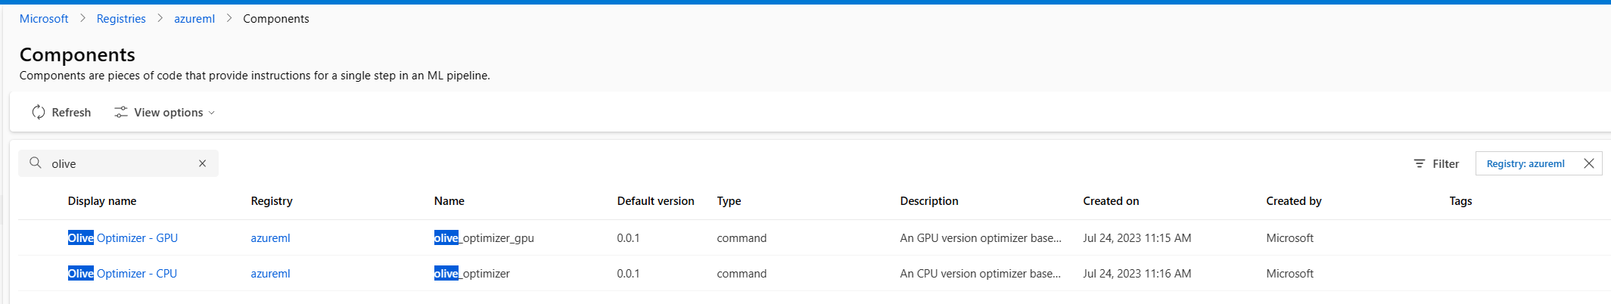This screenshot has height=304, width=1611.
Task: Click command type in the CPU row
Action: point(742,274)
